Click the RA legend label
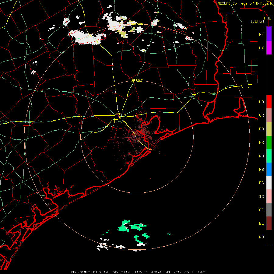This screenshot has width=274, height=274. pos(261,156)
